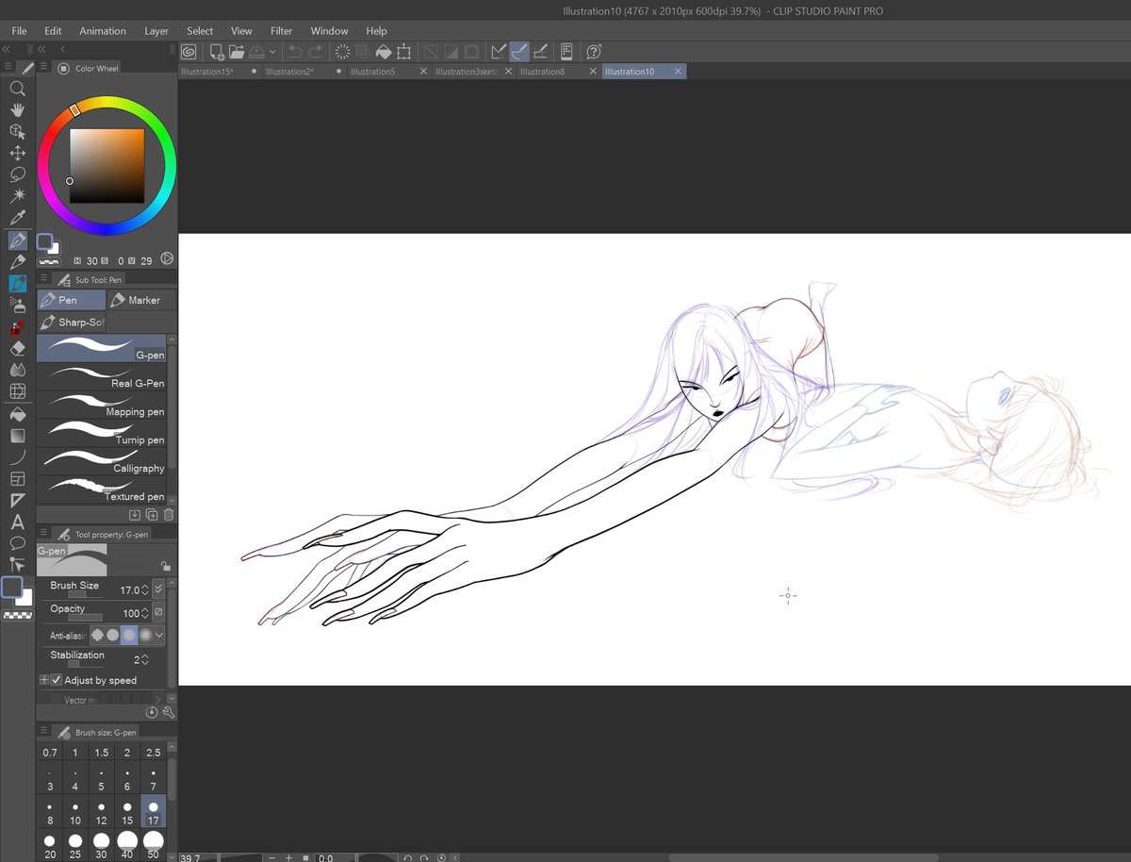This screenshot has height=862, width=1131.
Task: Open the Layer menu
Action: [x=156, y=31]
